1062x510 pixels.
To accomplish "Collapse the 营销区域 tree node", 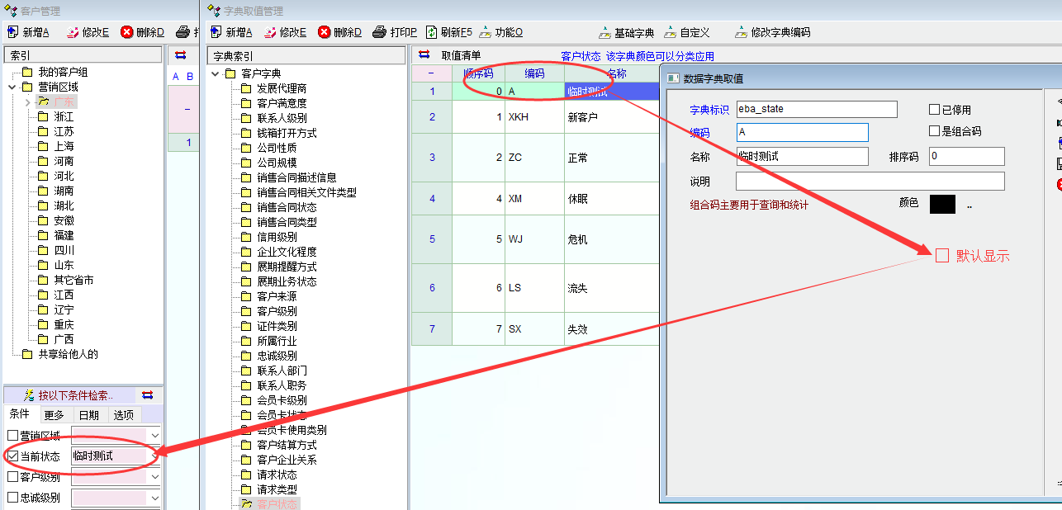I will 12,87.
